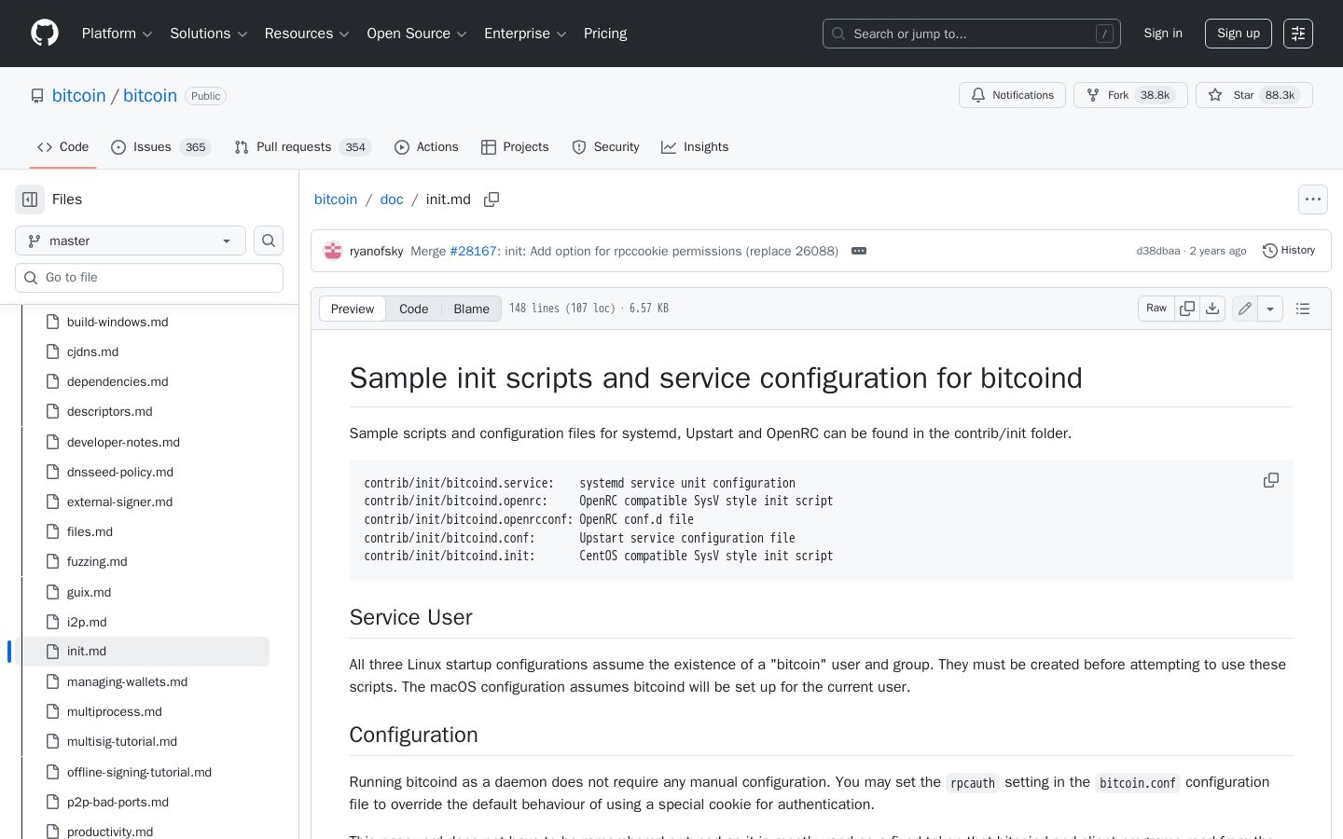This screenshot has height=839, width=1343.
Task: Copy the init.md file path
Action: (492, 199)
